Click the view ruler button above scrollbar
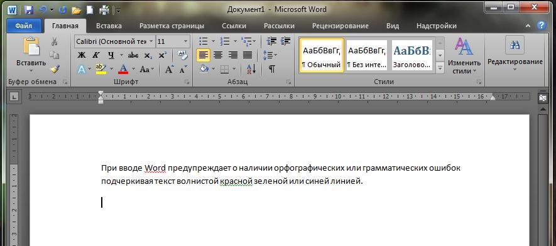 coord(543,98)
